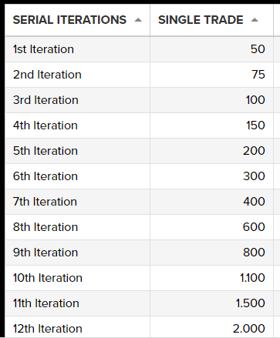
Task: Select the 6th Iteration row label
Action: (46, 176)
